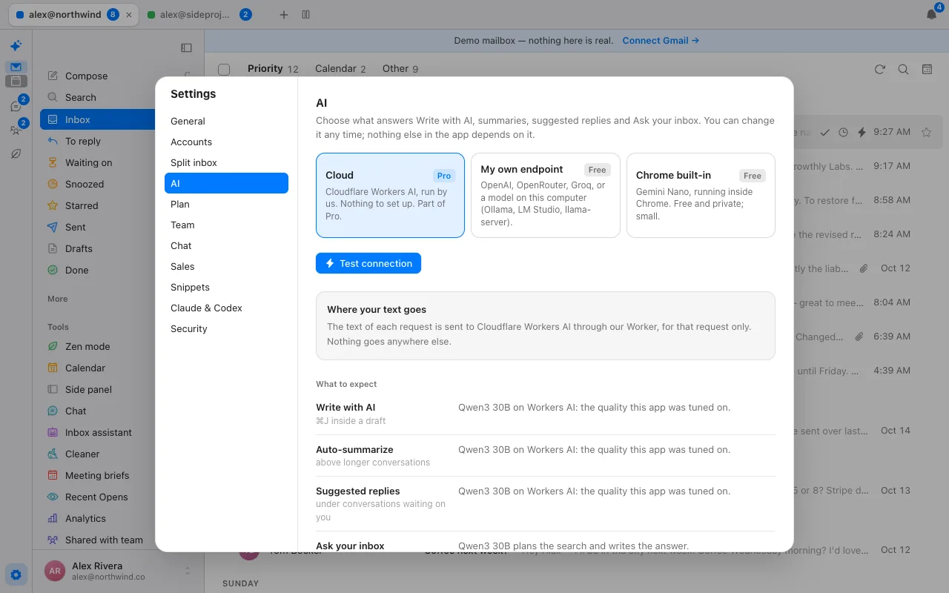Open Sales settings section

(x=226, y=266)
